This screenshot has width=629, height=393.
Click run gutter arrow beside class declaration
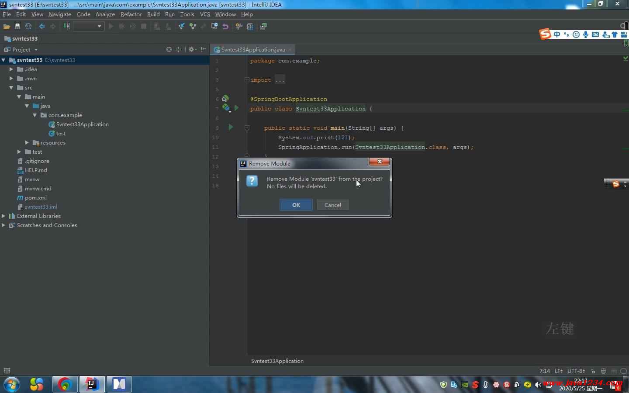point(236,108)
